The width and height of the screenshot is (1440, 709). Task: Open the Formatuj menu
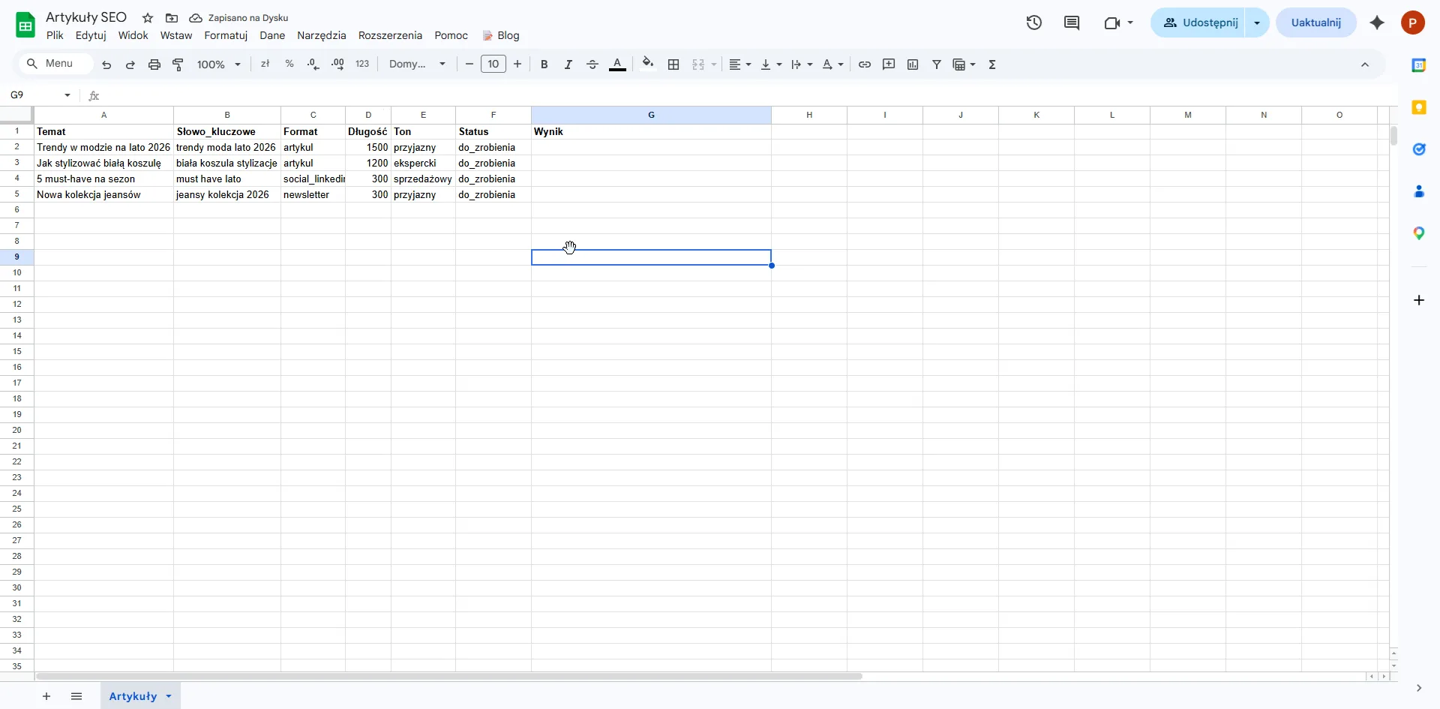click(226, 35)
